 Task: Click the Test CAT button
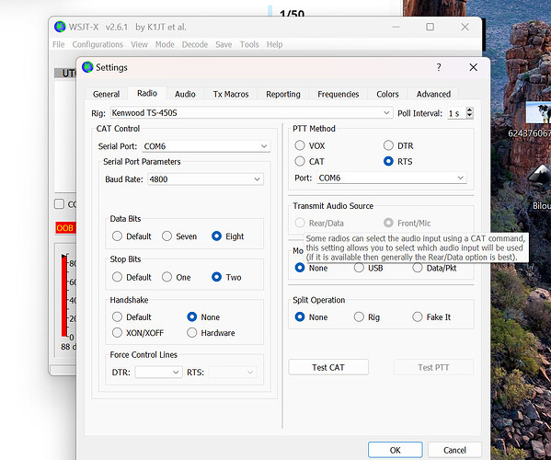point(328,367)
